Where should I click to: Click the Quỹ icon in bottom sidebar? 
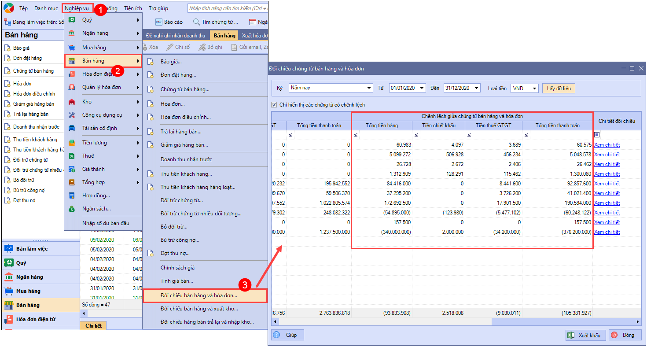(x=9, y=263)
